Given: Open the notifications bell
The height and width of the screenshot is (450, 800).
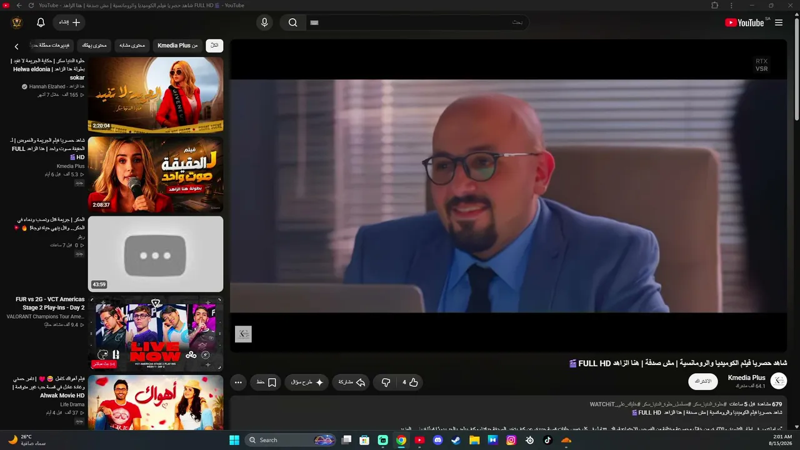Looking at the screenshot, I should tap(41, 22).
